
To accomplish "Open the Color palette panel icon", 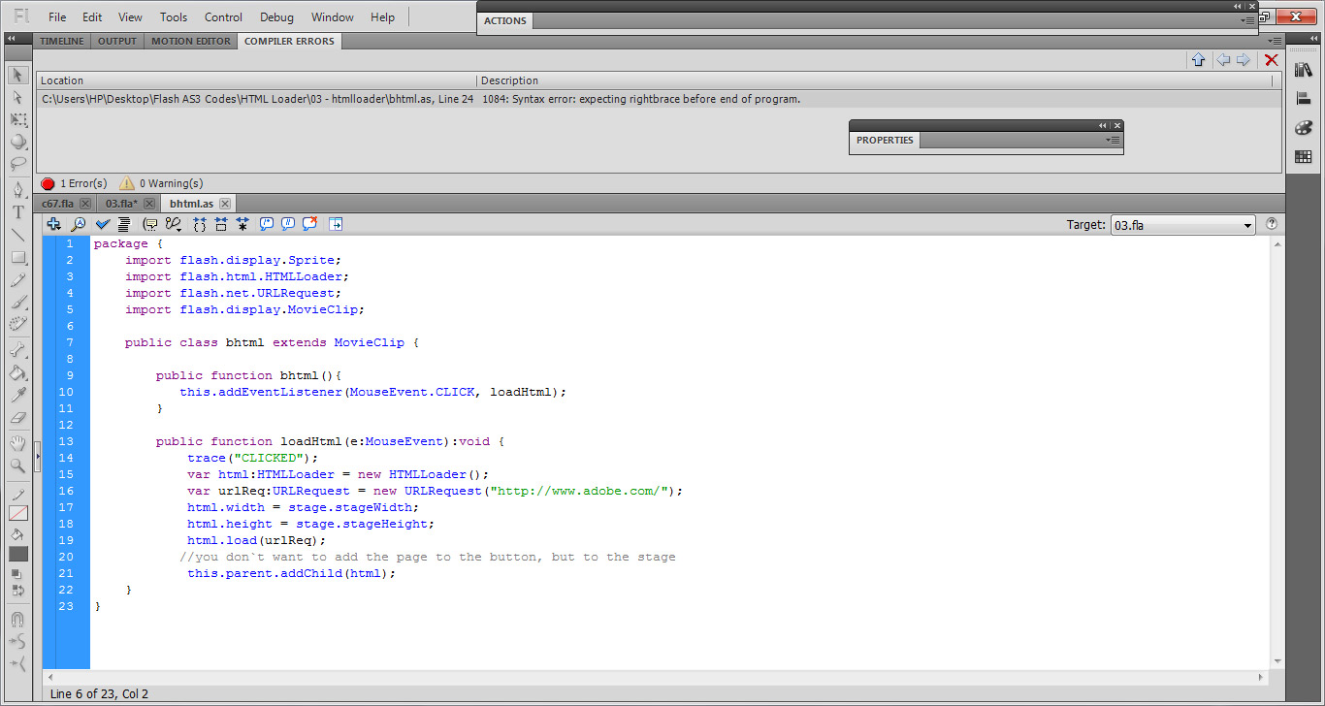I will [1303, 128].
